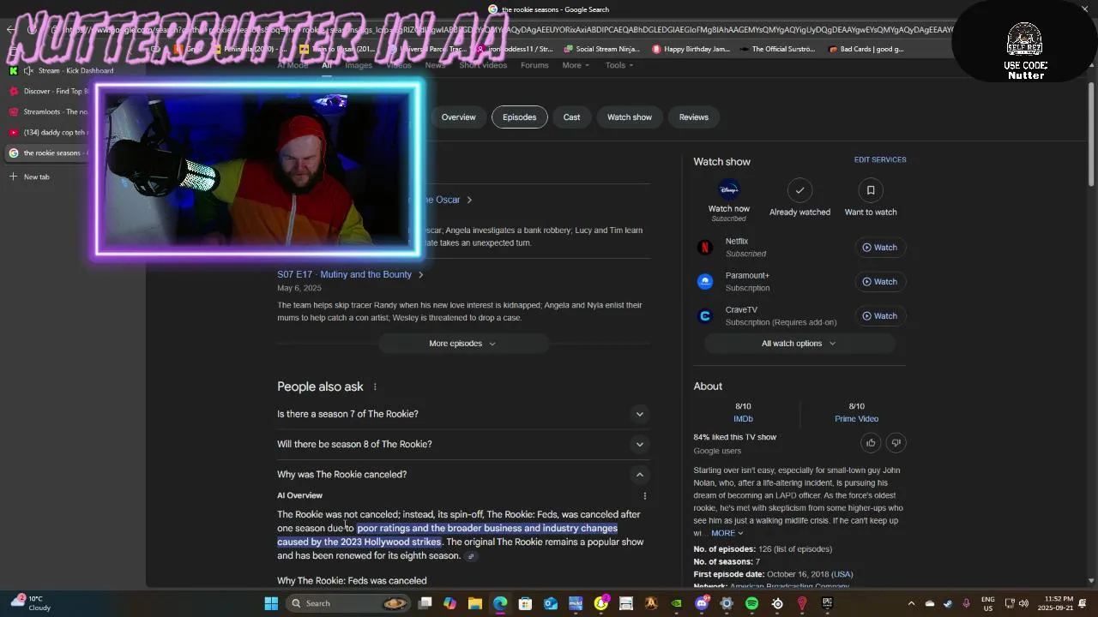Viewport: 1098px width, 617px height.
Task: Open Bad Cards bookmark
Action: pyautogui.click(x=866, y=50)
